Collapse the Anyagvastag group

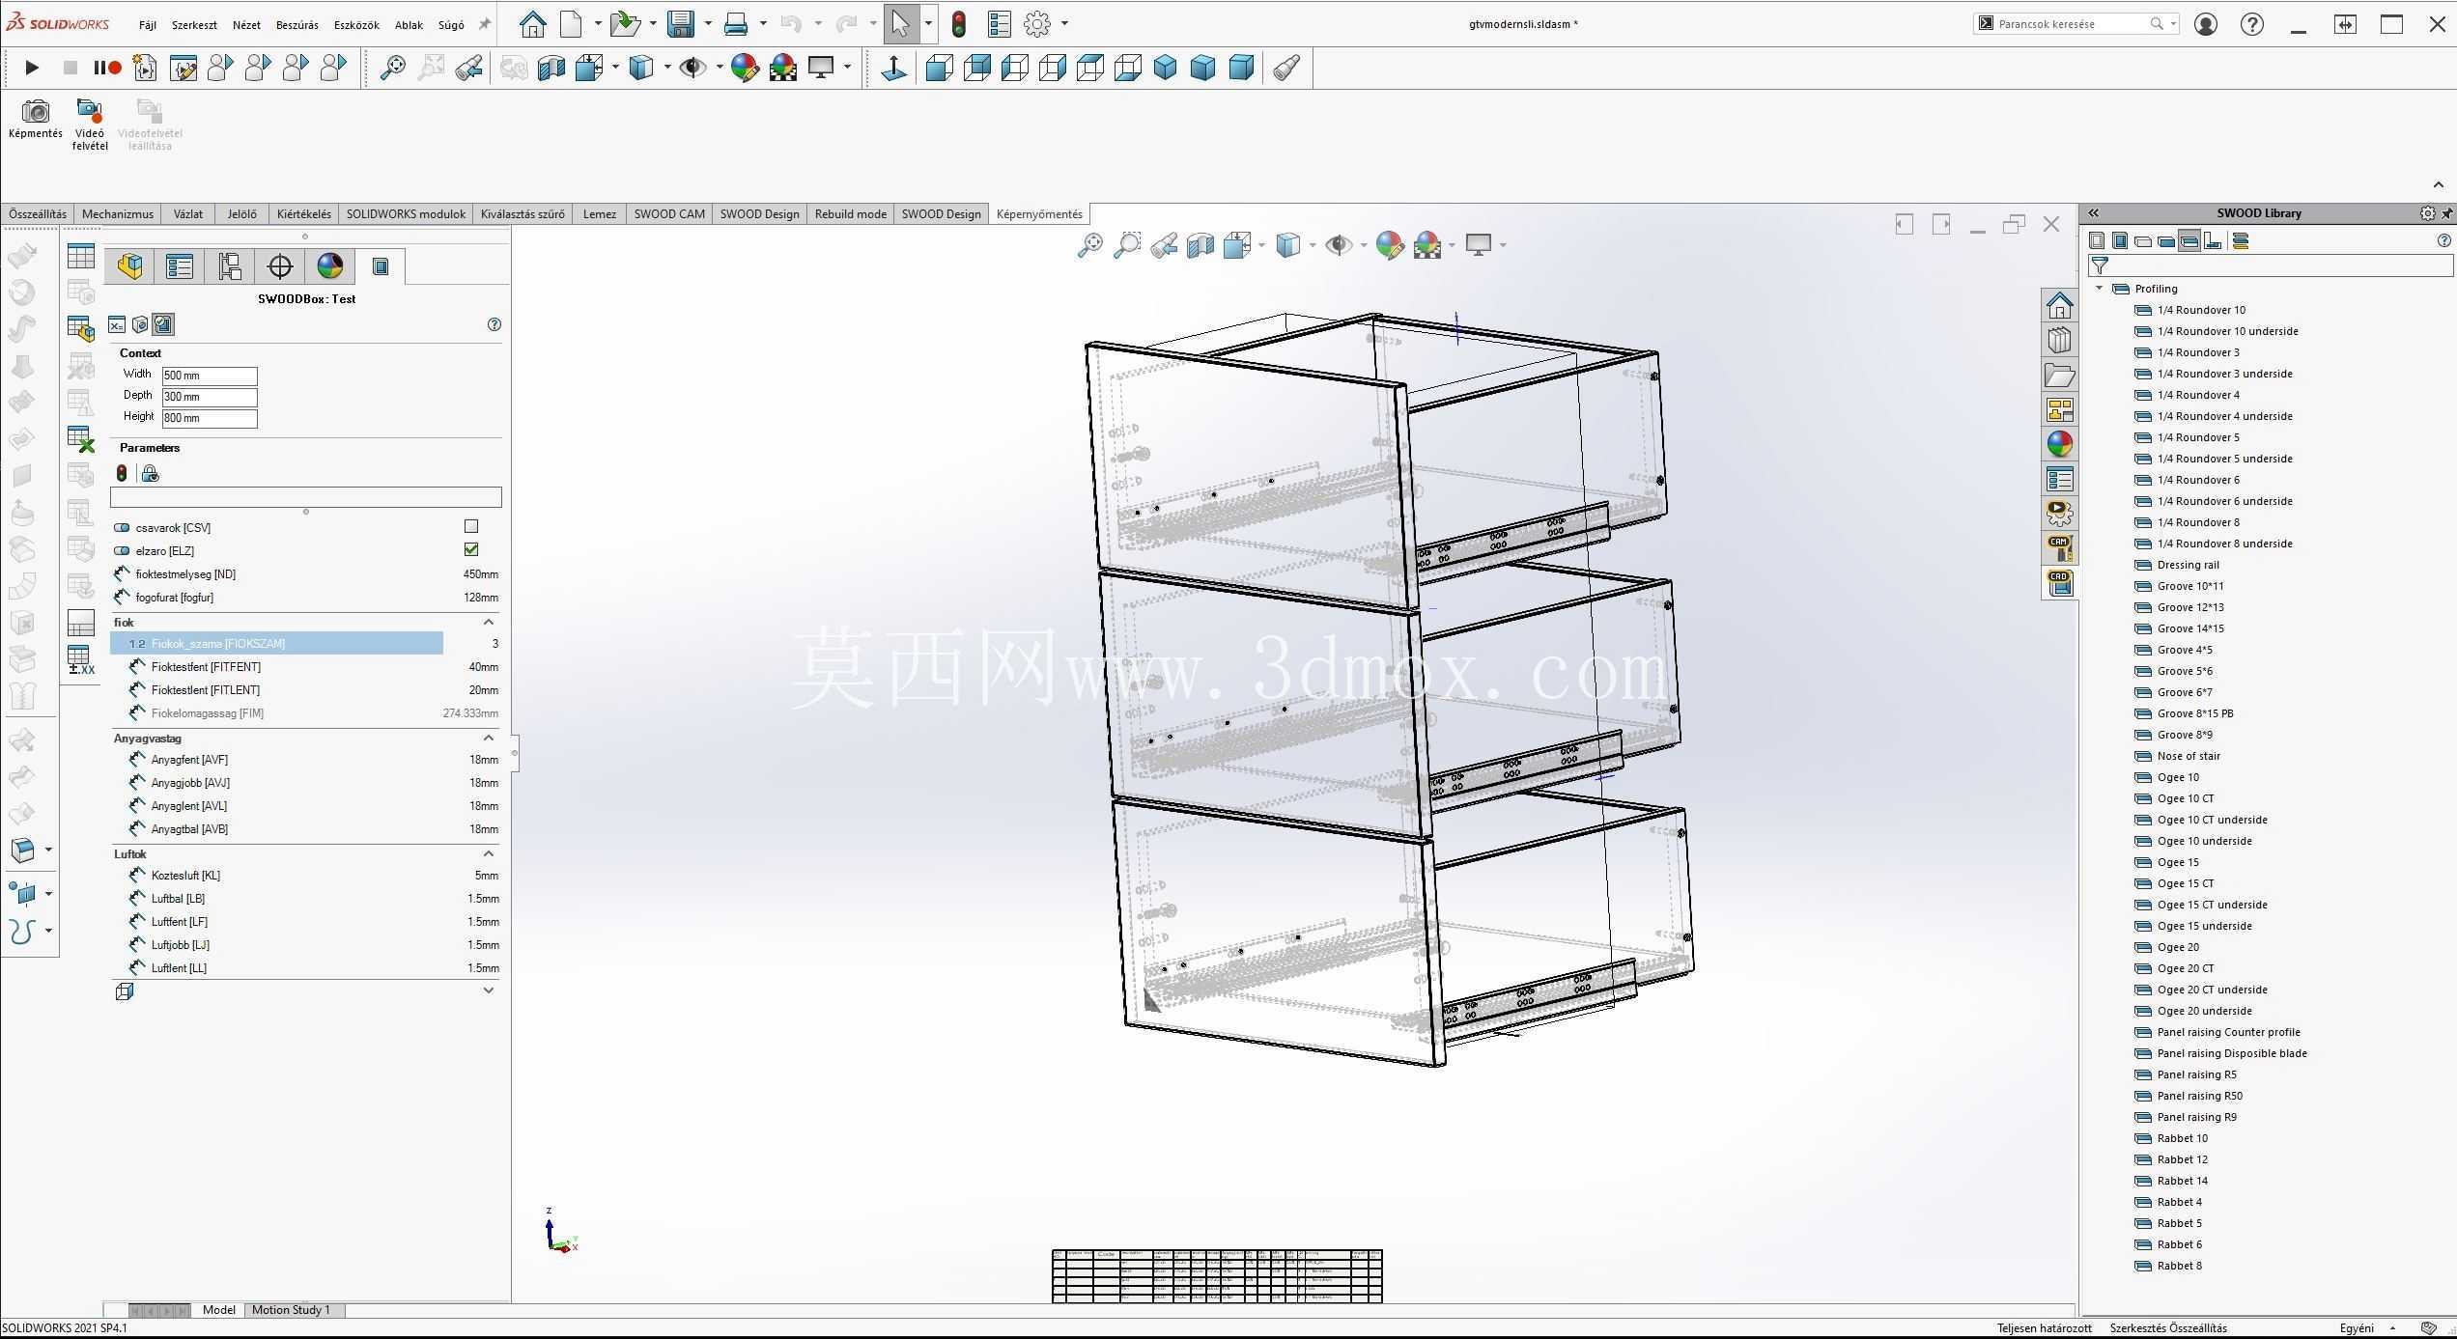489,739
